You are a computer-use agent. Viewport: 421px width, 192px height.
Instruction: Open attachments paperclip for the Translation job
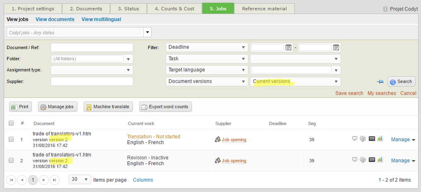[x=363, y=139]
